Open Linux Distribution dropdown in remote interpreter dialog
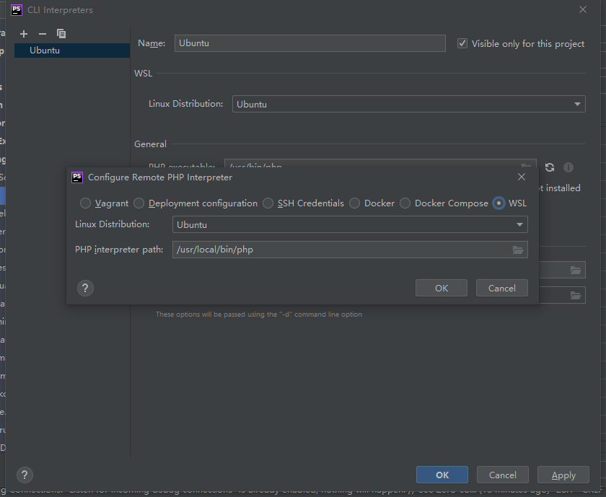The width and height of the screenshot is (606, 497). tap(350, 224)
